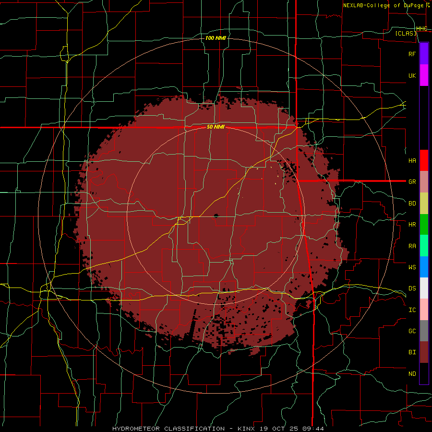Click the GC gray legend swatch

(x=424, y=331)
